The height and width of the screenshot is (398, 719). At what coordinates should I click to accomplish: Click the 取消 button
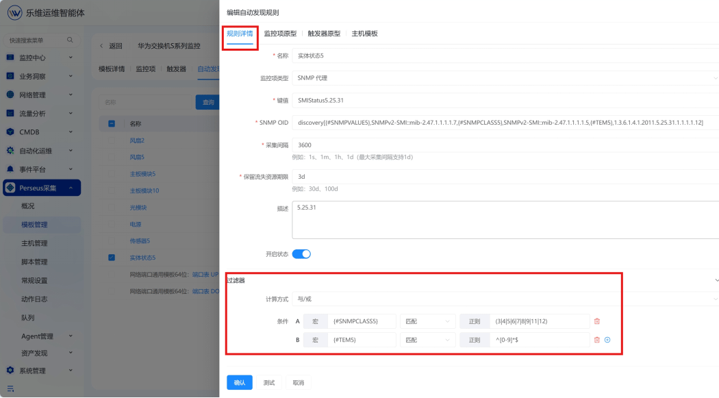pos(298,382)
